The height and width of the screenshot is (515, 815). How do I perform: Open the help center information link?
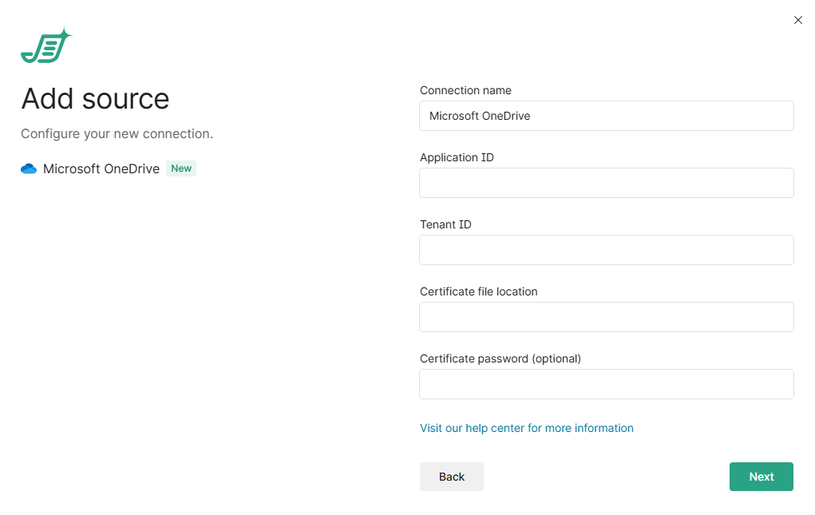point(526,428)
